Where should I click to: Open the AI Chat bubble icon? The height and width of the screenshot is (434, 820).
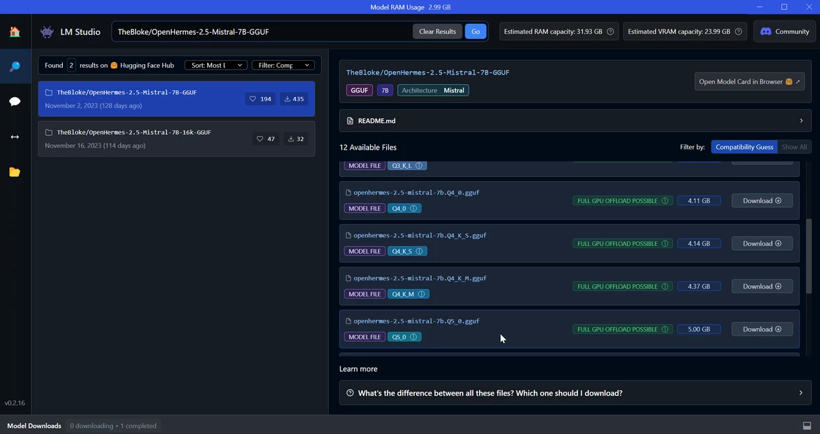(x=14, y=101)
